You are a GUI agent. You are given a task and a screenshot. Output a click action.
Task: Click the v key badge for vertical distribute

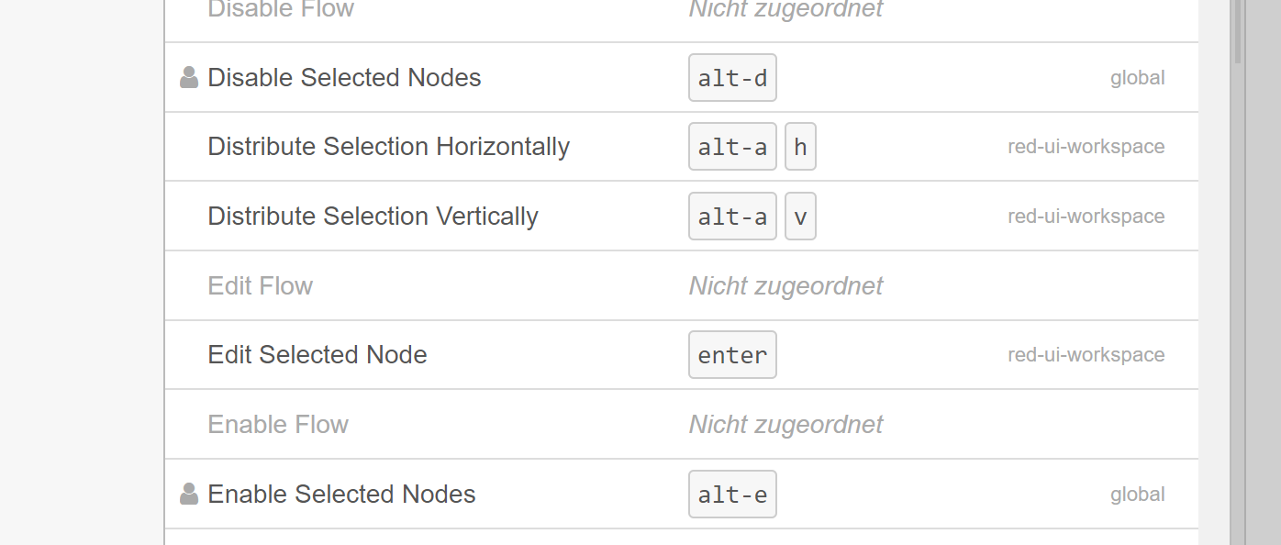800,217
